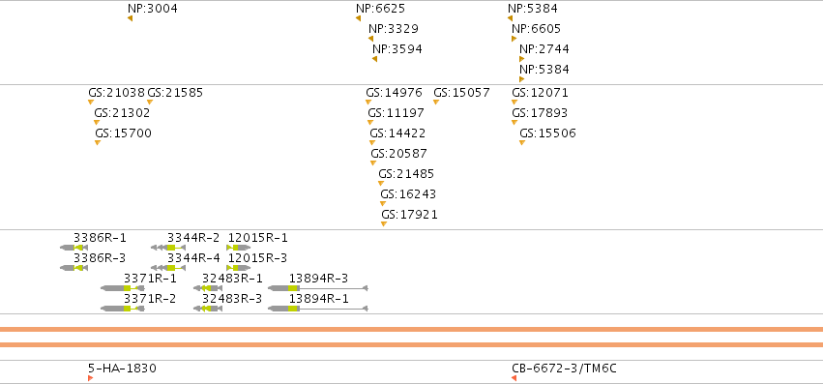The image size is (823, 384).
Task: Select the NP:6625 insertion marker
Action: pyautogui.click(x=359, y=18)
